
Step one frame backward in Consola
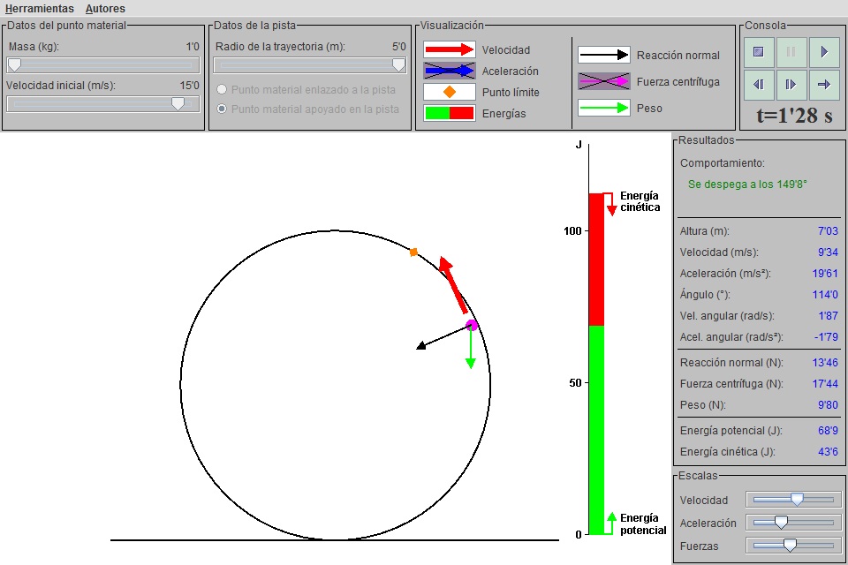[x=758, y=85]
